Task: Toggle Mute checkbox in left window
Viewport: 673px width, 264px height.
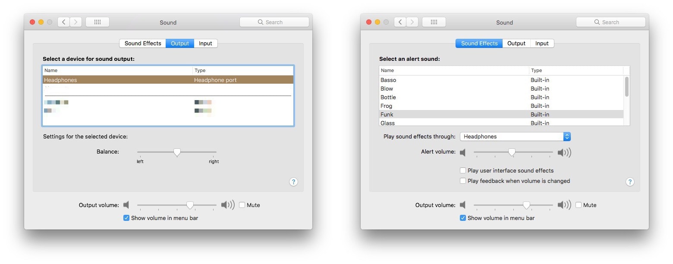Action: [x=242, y=205]
